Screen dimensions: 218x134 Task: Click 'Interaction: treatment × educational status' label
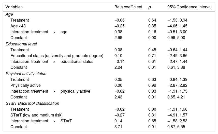point(52,62)
